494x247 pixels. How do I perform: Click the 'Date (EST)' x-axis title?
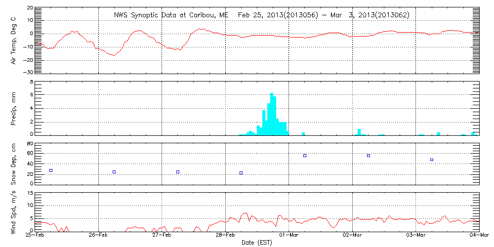tap(257, 243)
